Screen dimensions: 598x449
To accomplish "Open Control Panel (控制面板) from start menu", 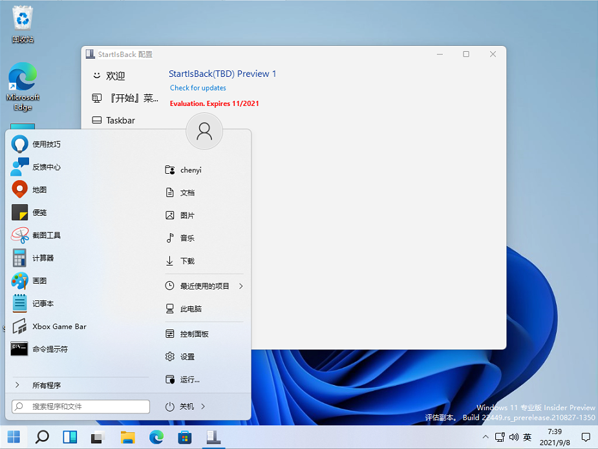I will [194, 334].
